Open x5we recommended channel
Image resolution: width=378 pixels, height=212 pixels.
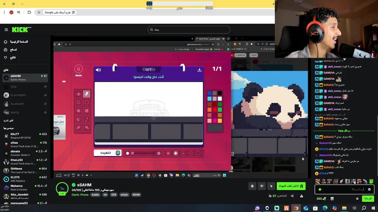coord(25,144)
